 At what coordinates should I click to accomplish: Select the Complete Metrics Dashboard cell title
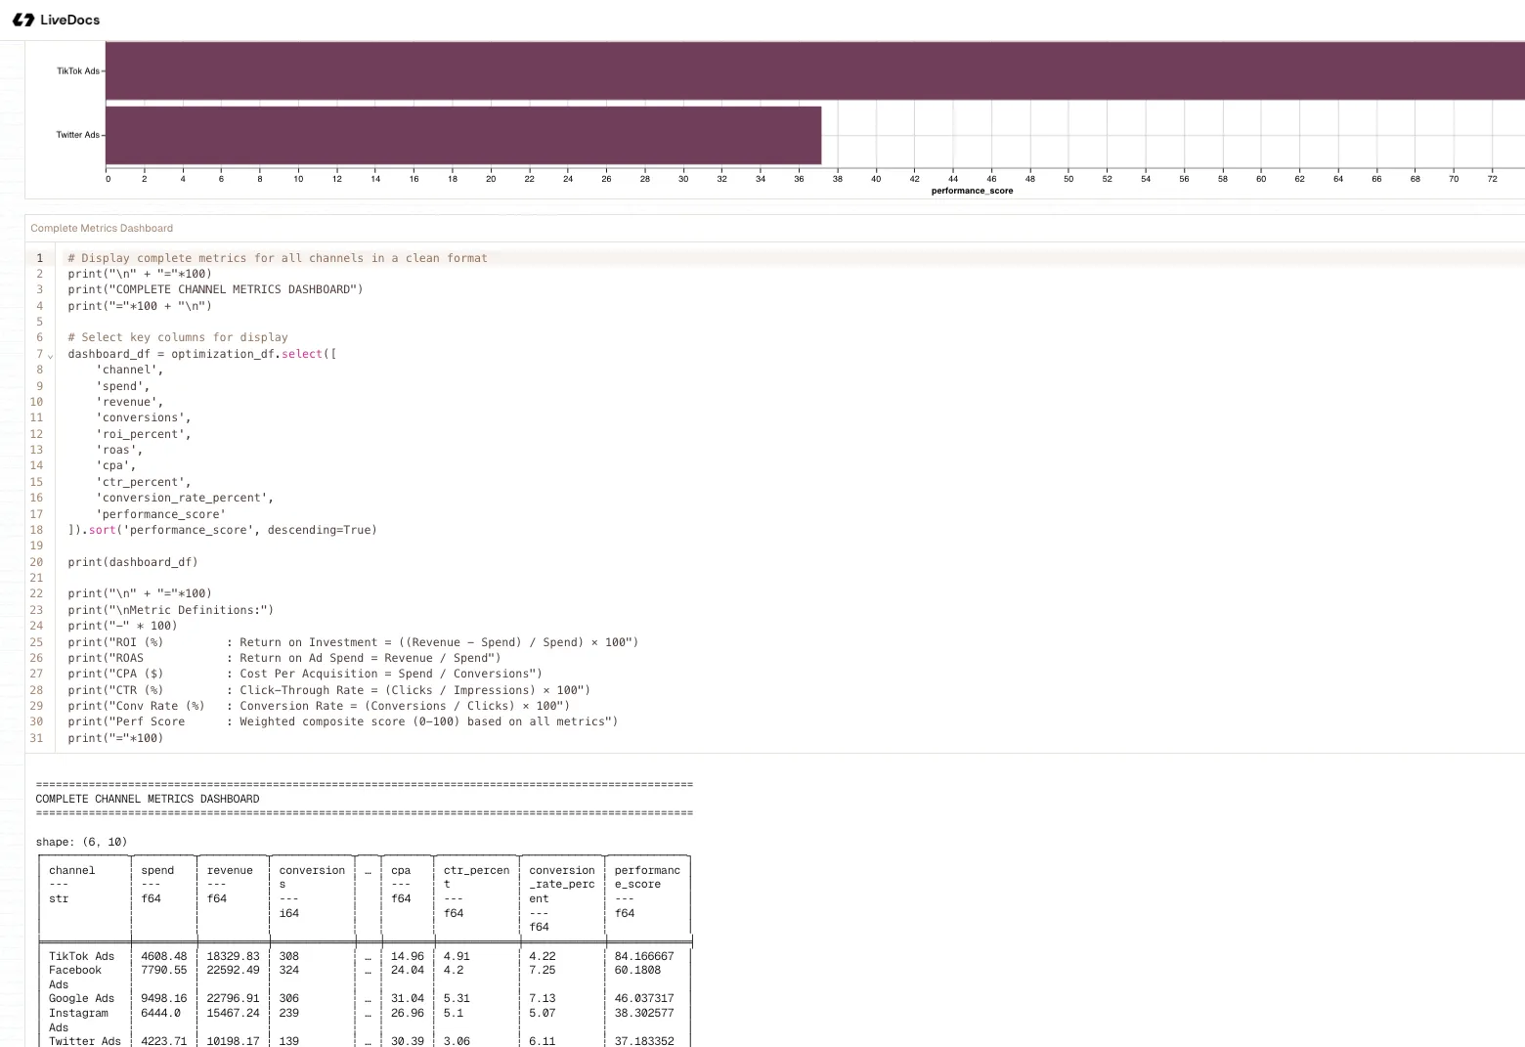[x=102, y=228]
